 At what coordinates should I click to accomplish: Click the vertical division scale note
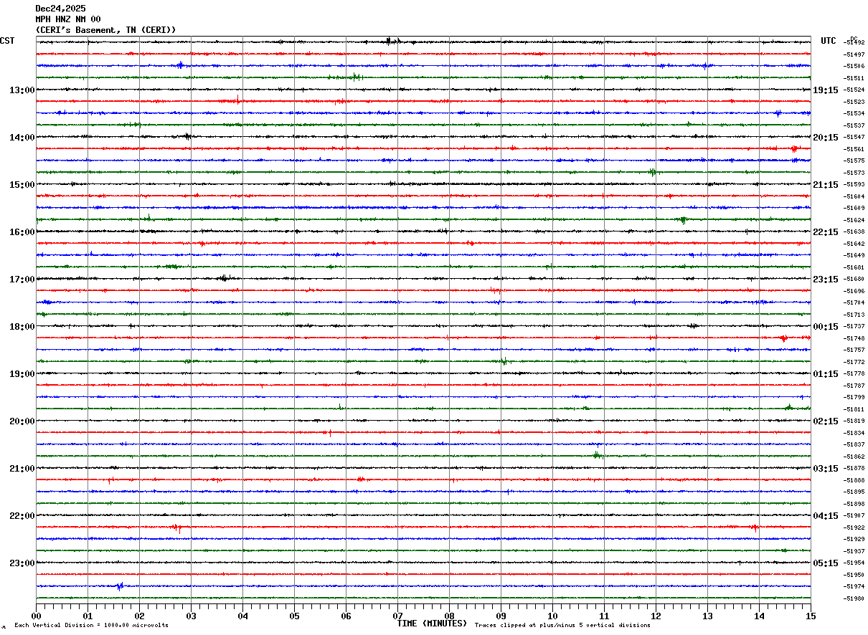click(x=91, y=626)
